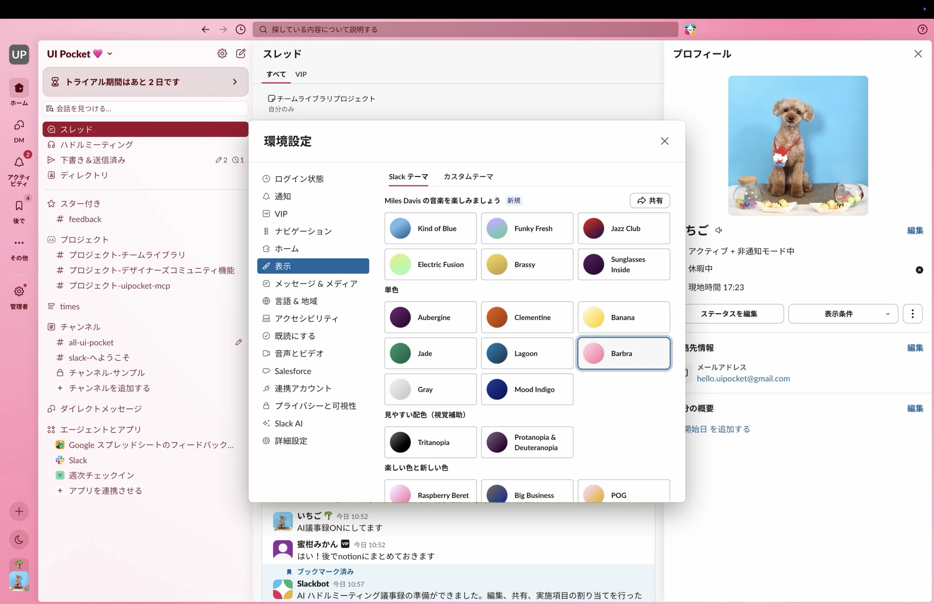Open profile more options three-dots button
Viewport: 934px width, 604px height.
click(912, 314)
